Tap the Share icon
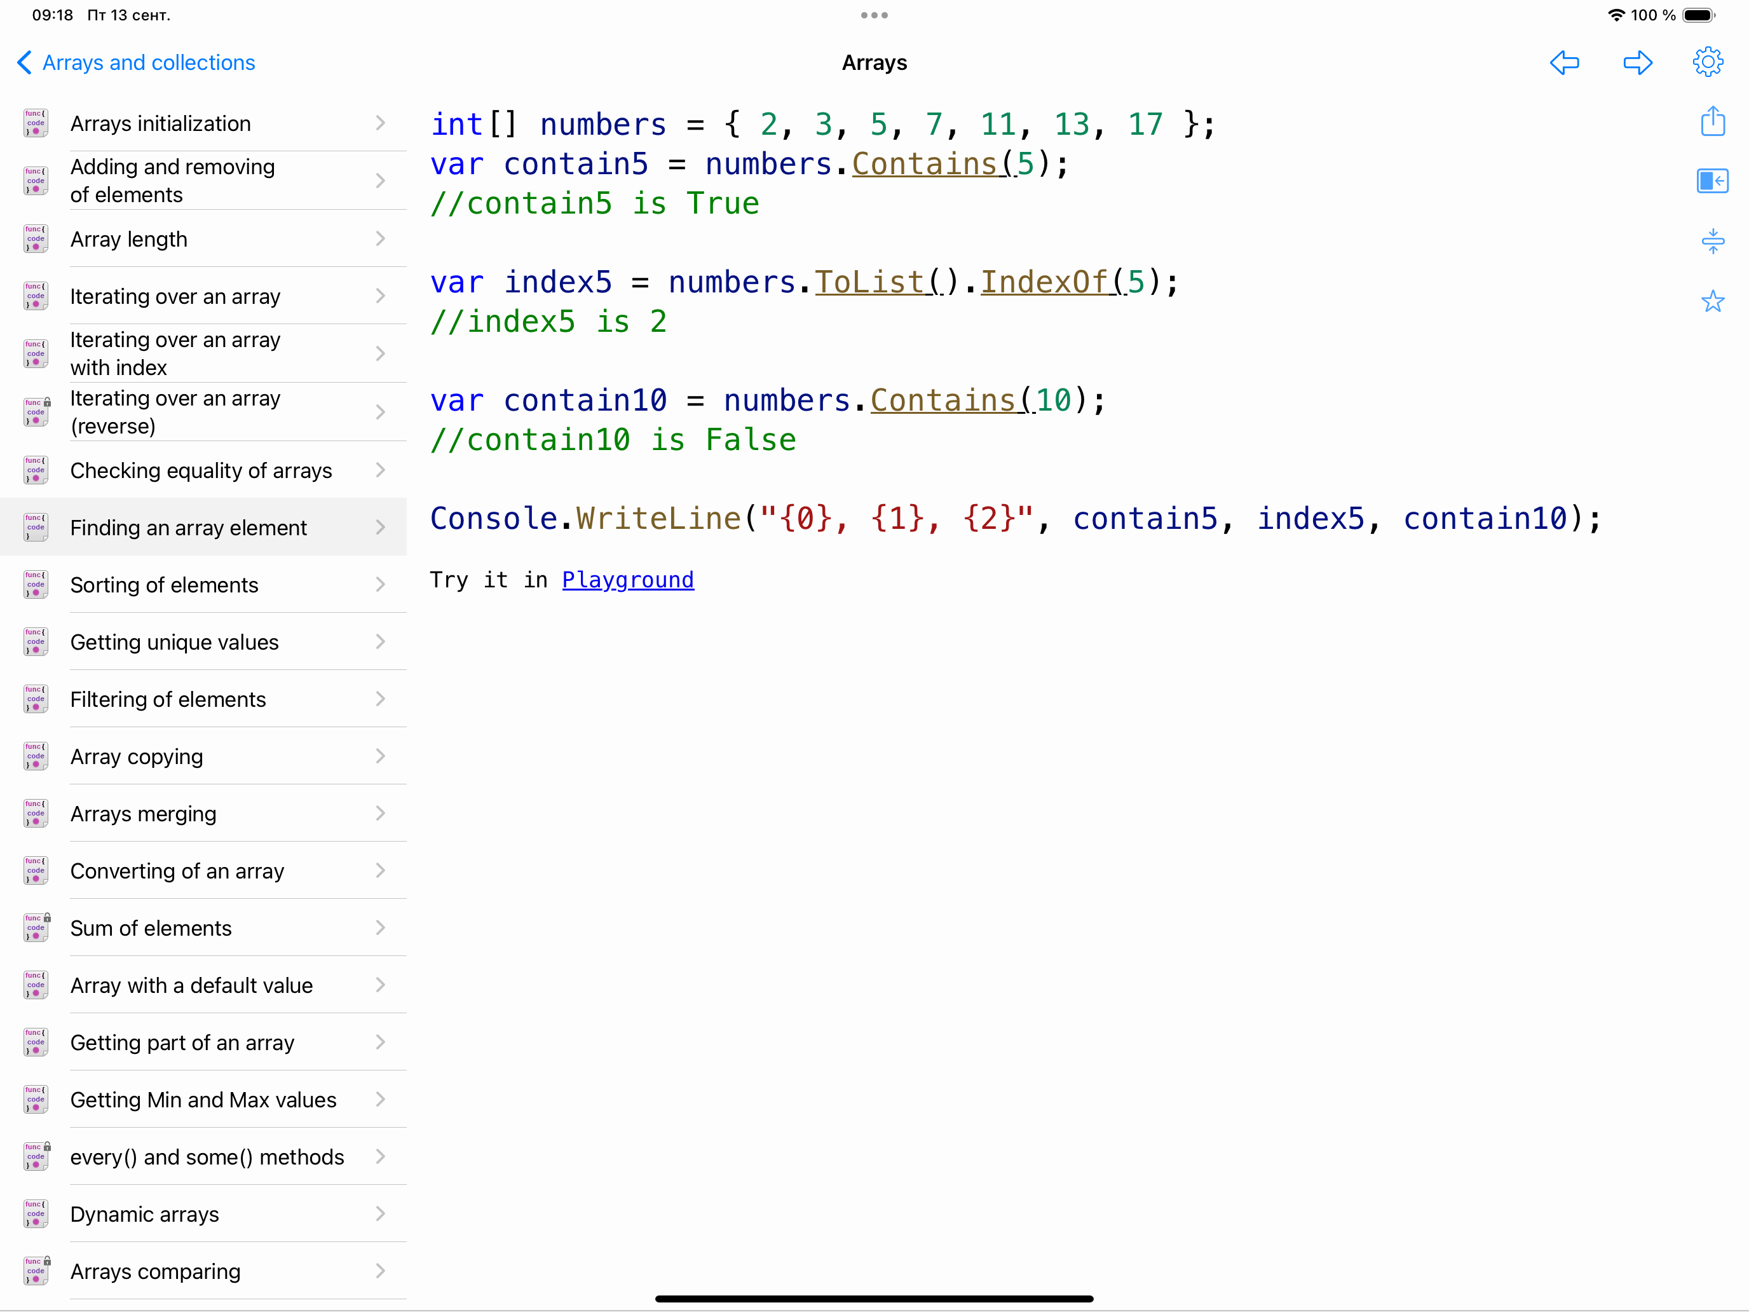The width and height of the screenshot is (1749, 1312). pyautogui.click(x=1713, y=121)
